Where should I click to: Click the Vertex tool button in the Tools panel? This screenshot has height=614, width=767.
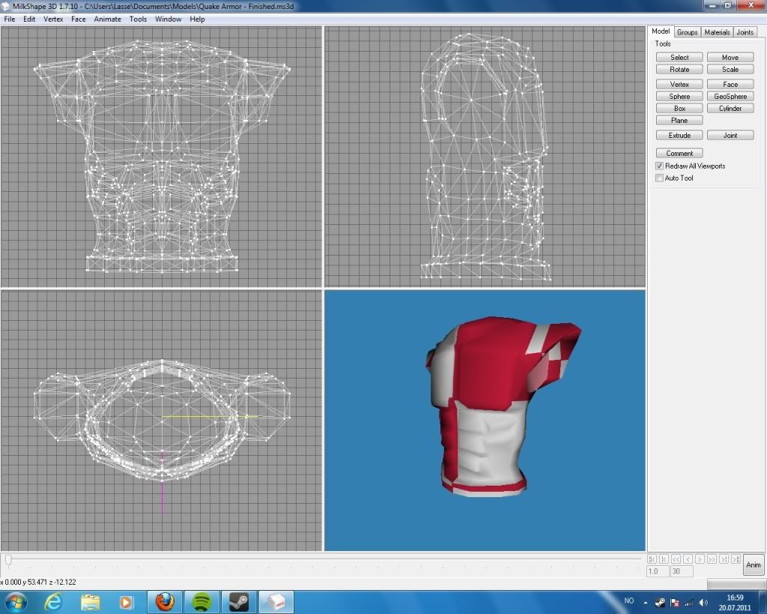[x=679, y=84]
